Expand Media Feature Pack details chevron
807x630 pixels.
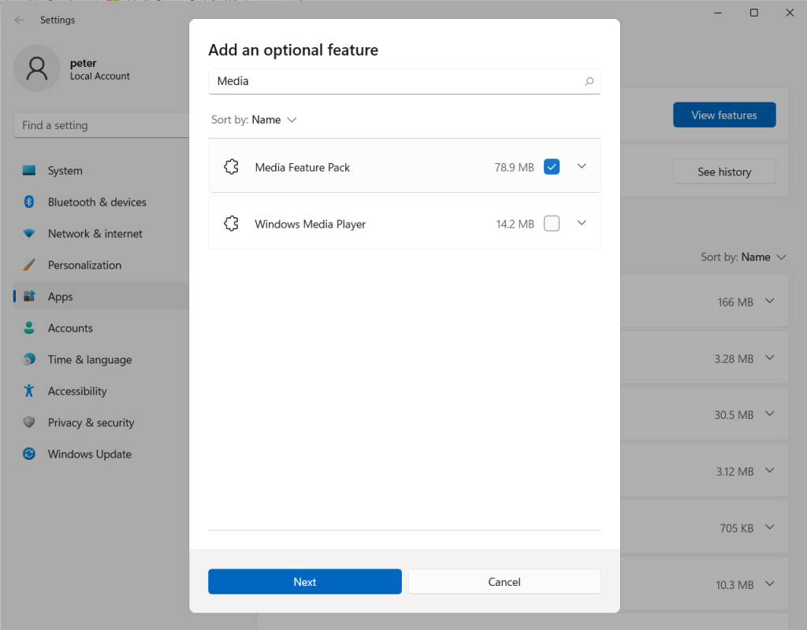pos(582,166)
